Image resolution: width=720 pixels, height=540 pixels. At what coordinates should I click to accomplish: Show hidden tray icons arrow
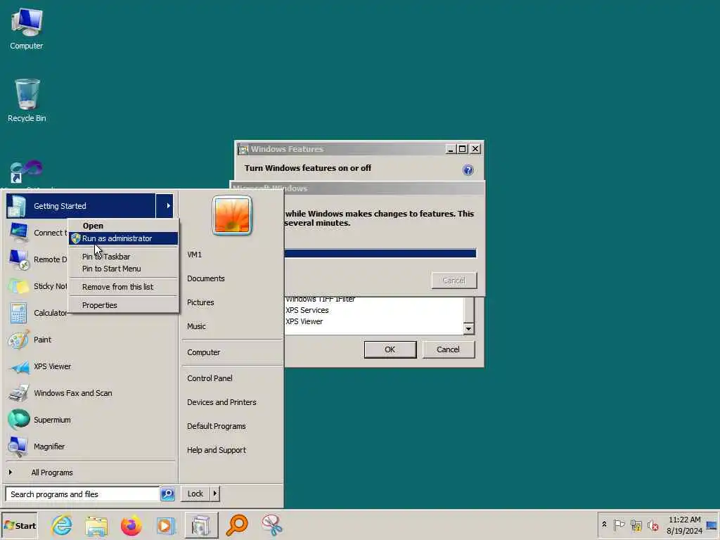click(x=604, y=525)
